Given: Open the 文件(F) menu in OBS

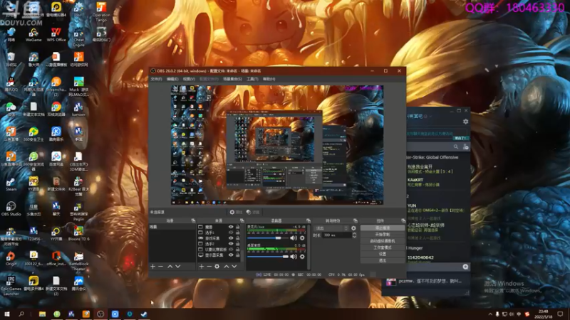Looking at the screenshot, I should click(x=156, y=79).
